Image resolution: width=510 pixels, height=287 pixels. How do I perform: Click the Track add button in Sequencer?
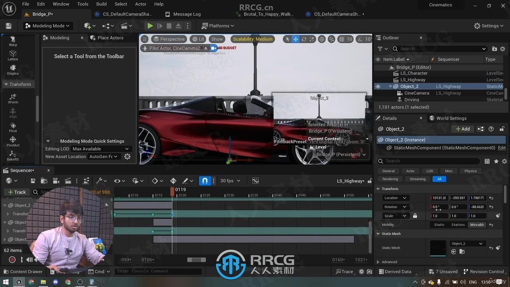pyautogui.click(x=17, y=192)
